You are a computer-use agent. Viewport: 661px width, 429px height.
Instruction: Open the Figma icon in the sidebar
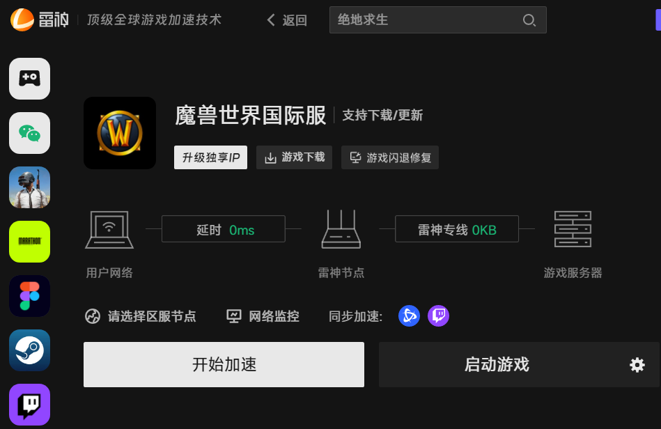tap(29, 296)
